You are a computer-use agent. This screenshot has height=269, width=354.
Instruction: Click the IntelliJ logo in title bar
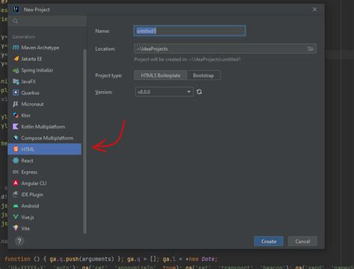pyautogui.click(x=16, y=10)
